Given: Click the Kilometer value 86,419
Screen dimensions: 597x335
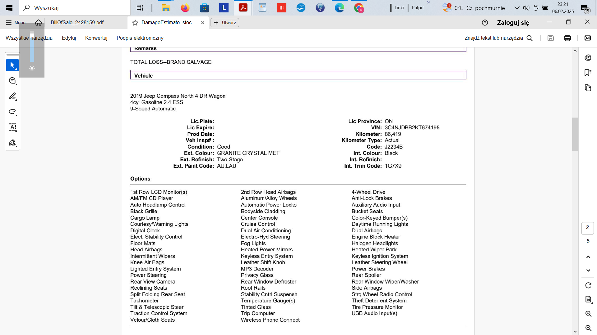Looking at the screenshot, I should point(393,134).
